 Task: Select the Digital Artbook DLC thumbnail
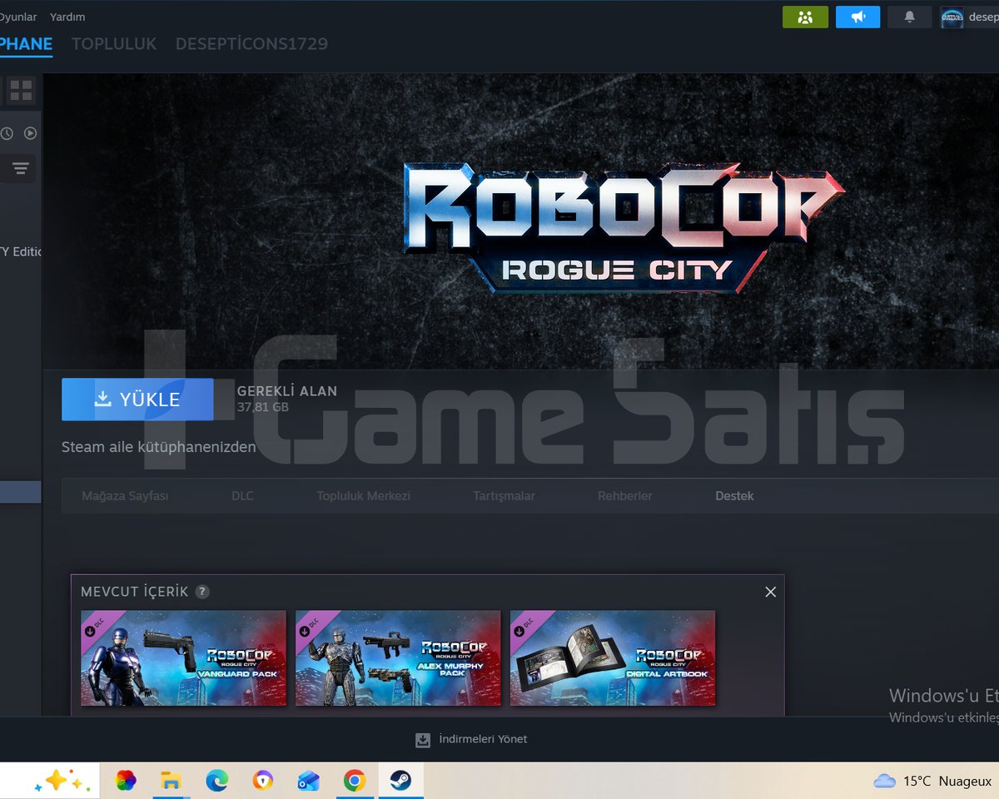click(x=613, y=658)
